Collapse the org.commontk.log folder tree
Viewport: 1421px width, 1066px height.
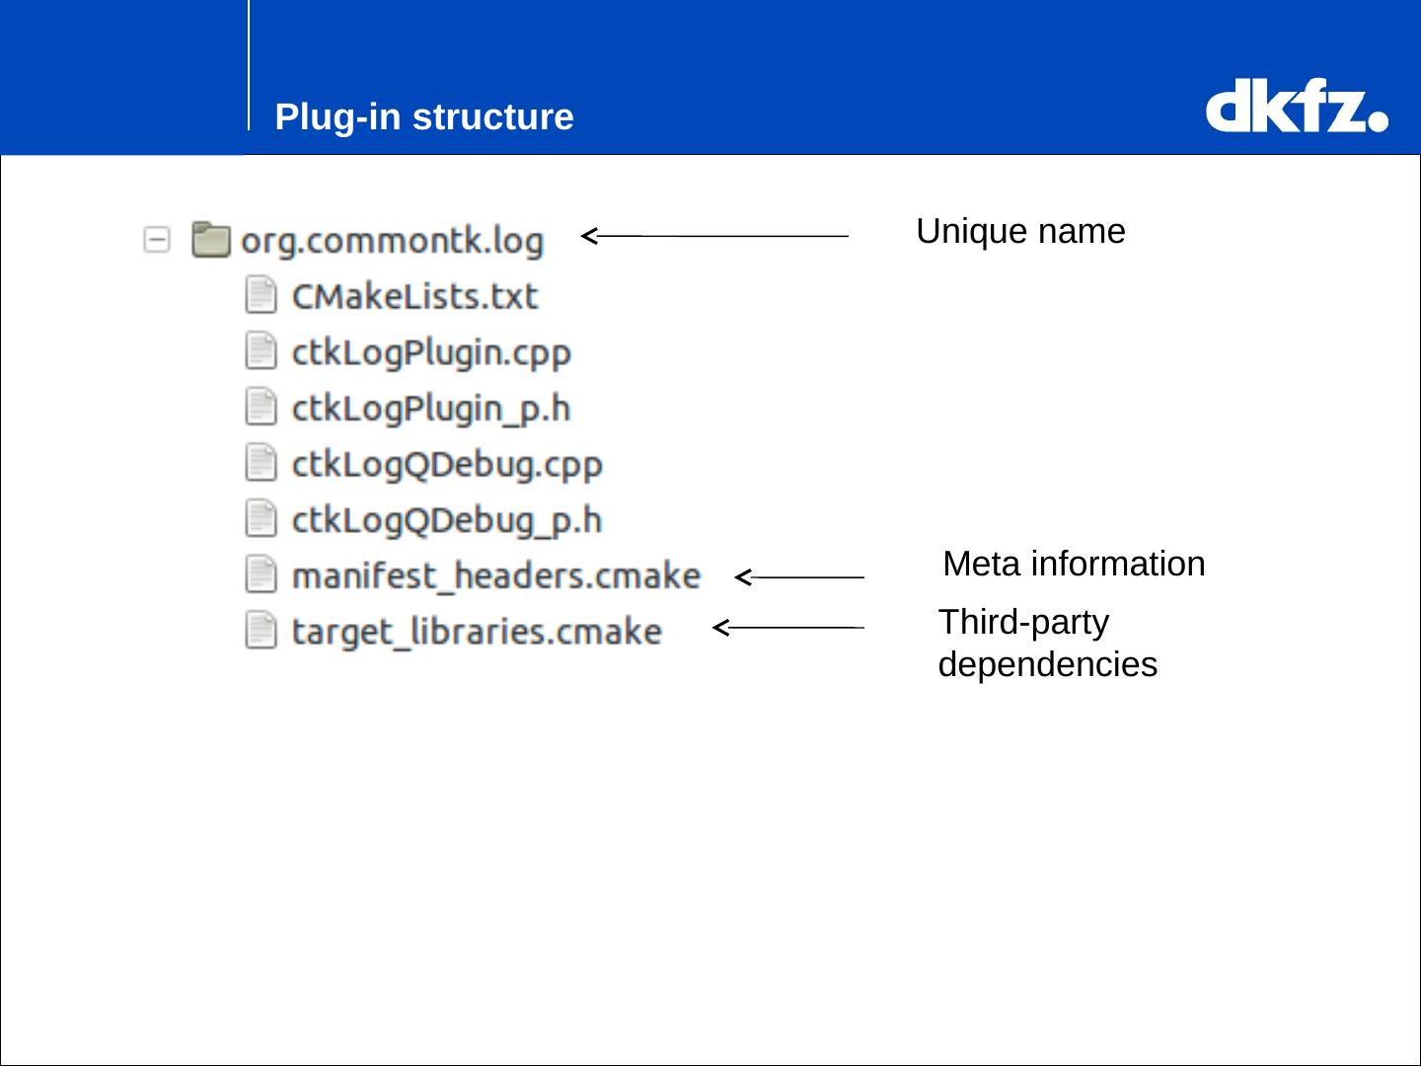157,240
